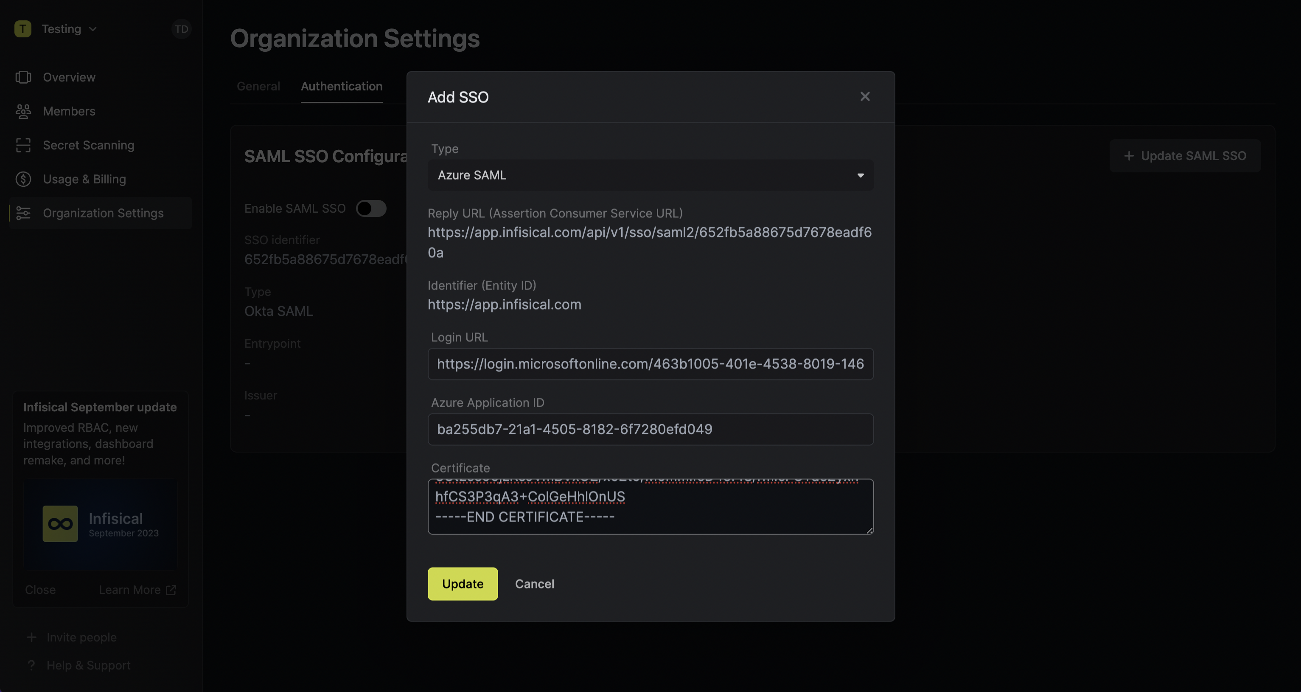Close the Add SSO dialog
1301x692 pixels.
pos(865,96)
